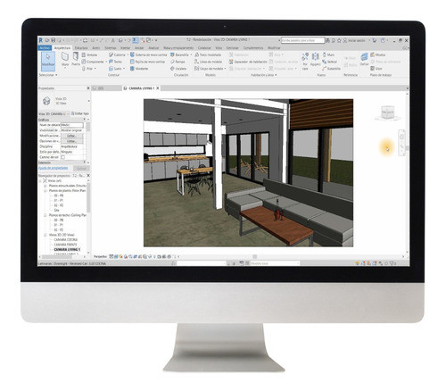This screenshot has width=446, height=391.
Task: Click Editar for Modificaciones de visibilidad
Action: click(71, 136)
